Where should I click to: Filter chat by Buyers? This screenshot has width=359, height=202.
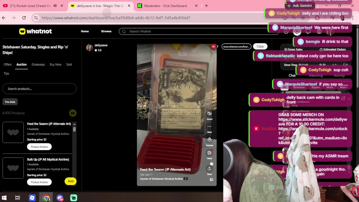click(x=316, y=87)
